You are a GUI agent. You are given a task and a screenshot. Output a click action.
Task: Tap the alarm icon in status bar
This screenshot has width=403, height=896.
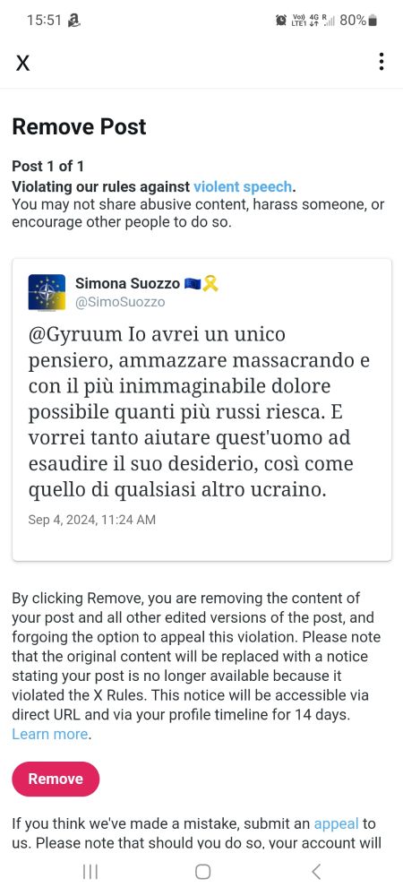[x=281, y=21]
